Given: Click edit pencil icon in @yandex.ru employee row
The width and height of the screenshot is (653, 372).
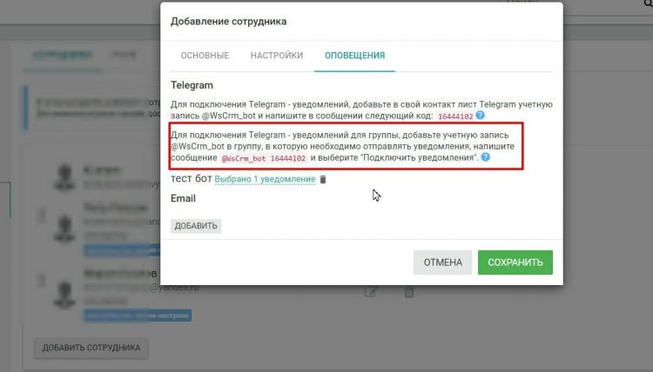Looking at the screenshot, I should click(370, 291).
